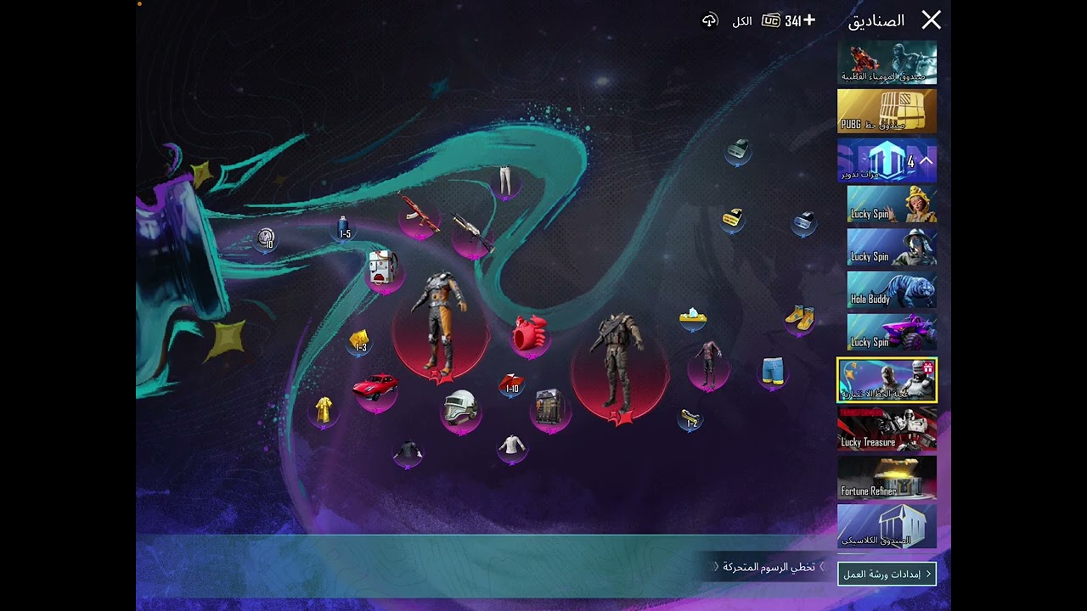Select the blue-silver chip prize
1087x611 pixels.
[x=803, y=222]
